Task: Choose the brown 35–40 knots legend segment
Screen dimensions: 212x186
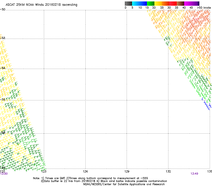Action: tap(180, 3)
